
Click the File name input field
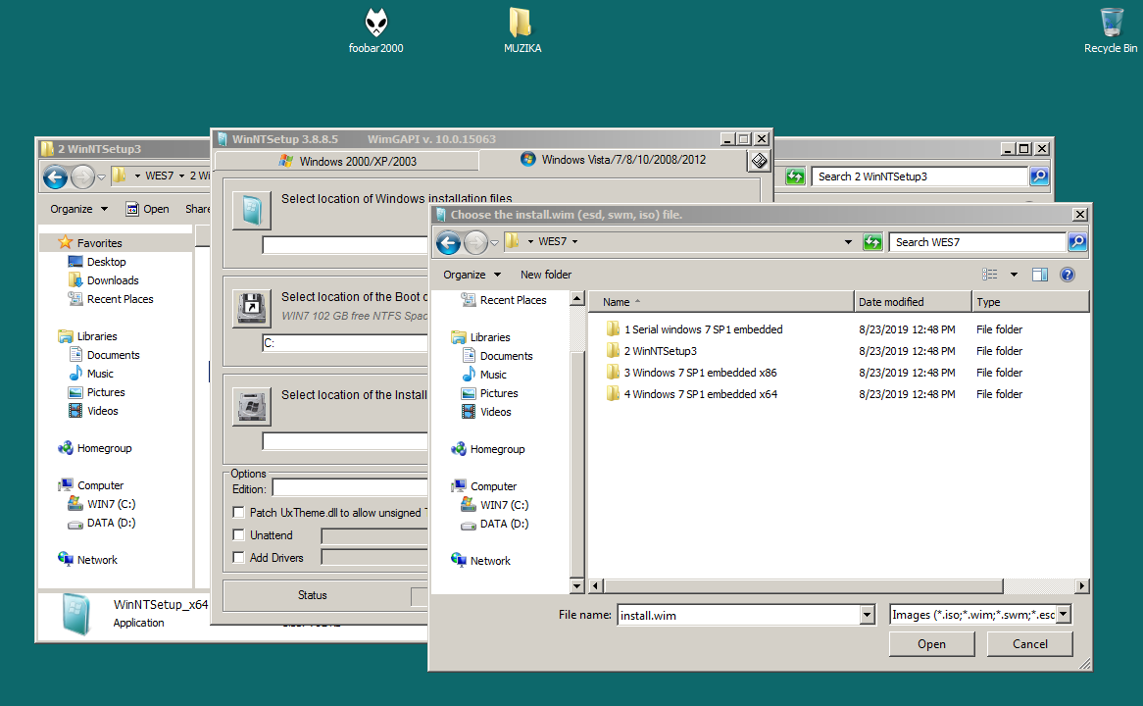pos(738,615)
